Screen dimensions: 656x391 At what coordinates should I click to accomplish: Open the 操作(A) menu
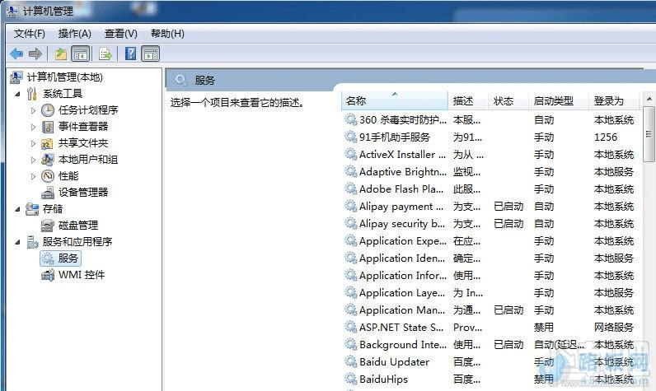(x=74, y=34)
